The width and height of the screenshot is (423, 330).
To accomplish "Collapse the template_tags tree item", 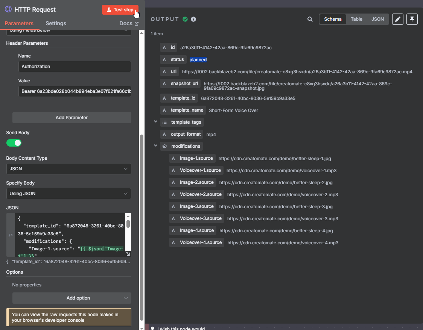I will (155, 122).
